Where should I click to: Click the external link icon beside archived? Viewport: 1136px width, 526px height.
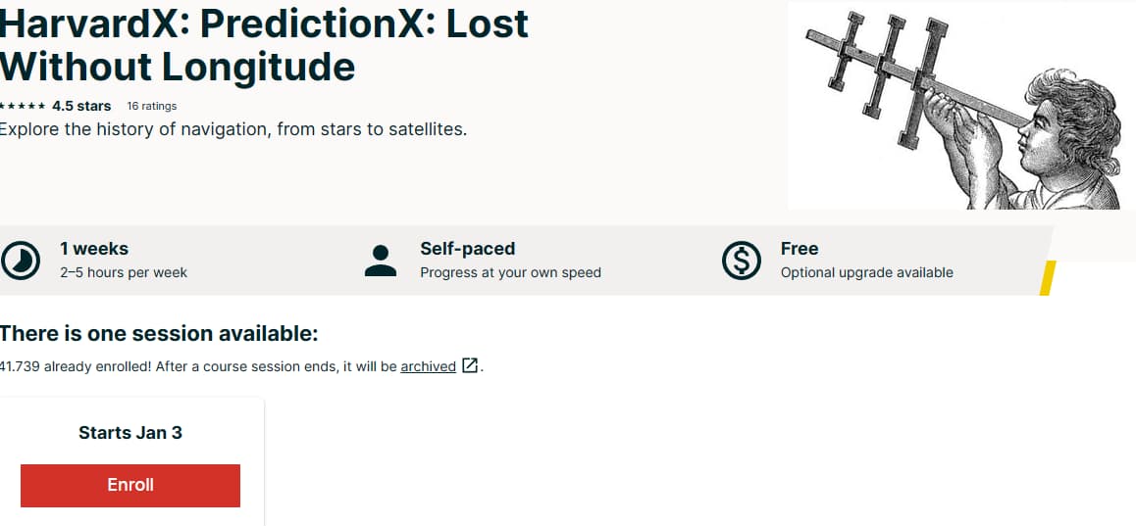470,366
